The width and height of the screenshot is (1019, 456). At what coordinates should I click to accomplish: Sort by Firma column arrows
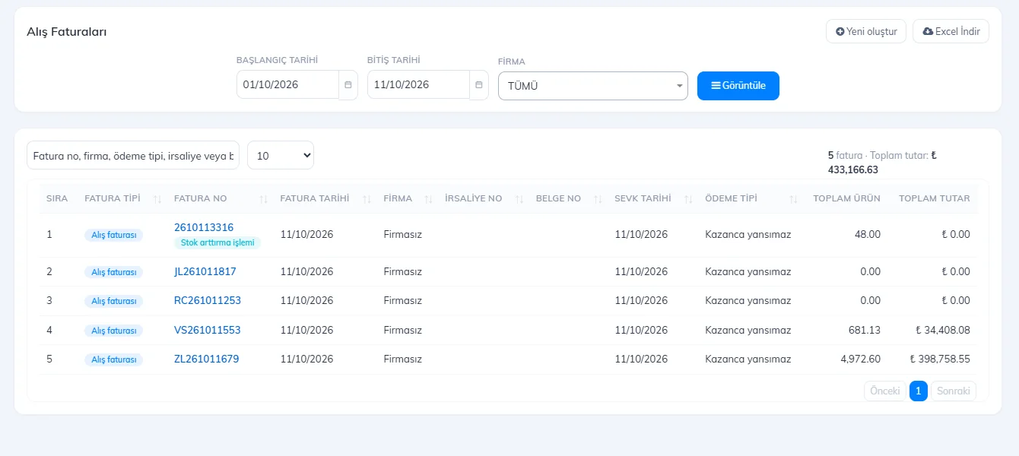click(x=428, y=199)
